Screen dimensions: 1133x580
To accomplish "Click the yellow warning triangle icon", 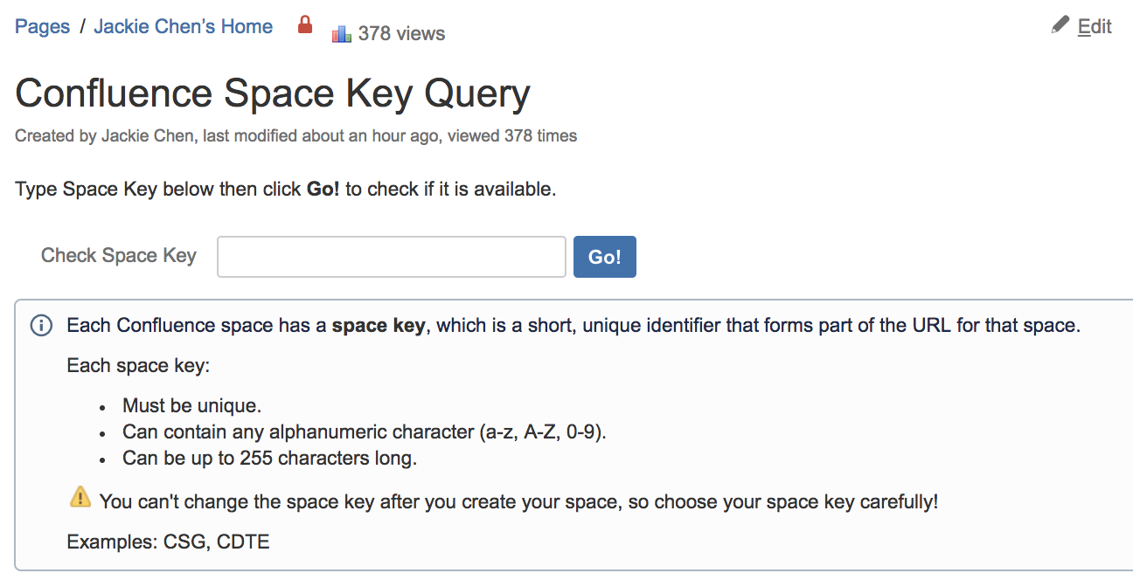I will (x=80, y=498).
